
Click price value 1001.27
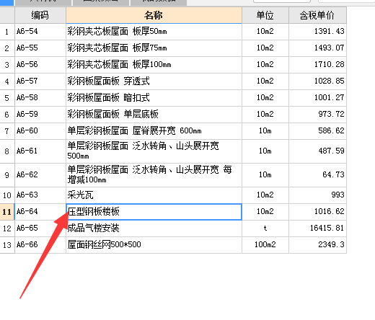coord(329,98)
